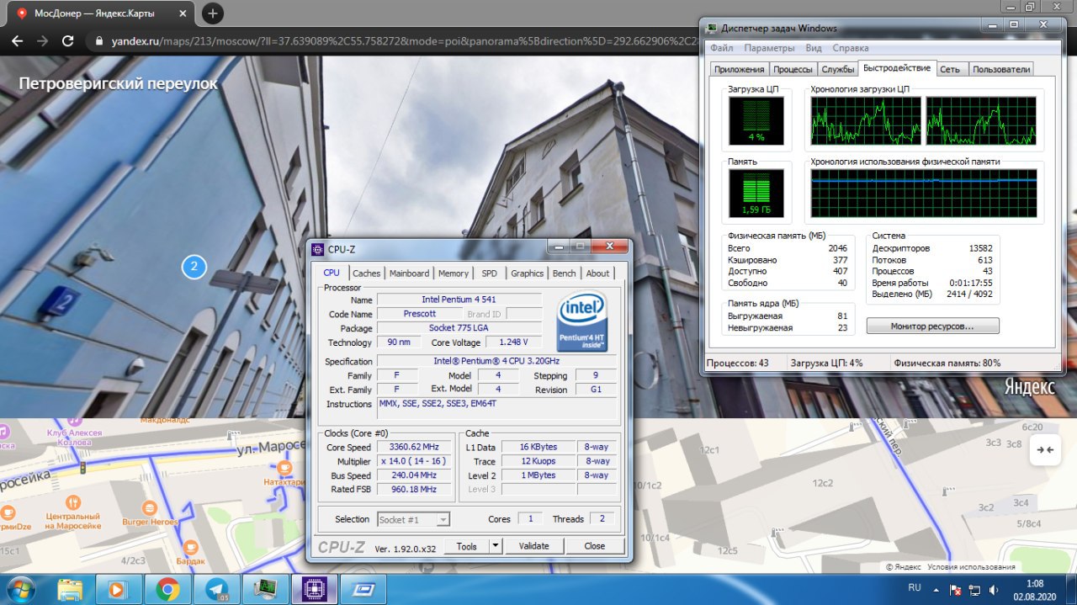The image size is (1077, 605).
Task: Click the panorama marker number 2
Action: click(x=194, y=268)
